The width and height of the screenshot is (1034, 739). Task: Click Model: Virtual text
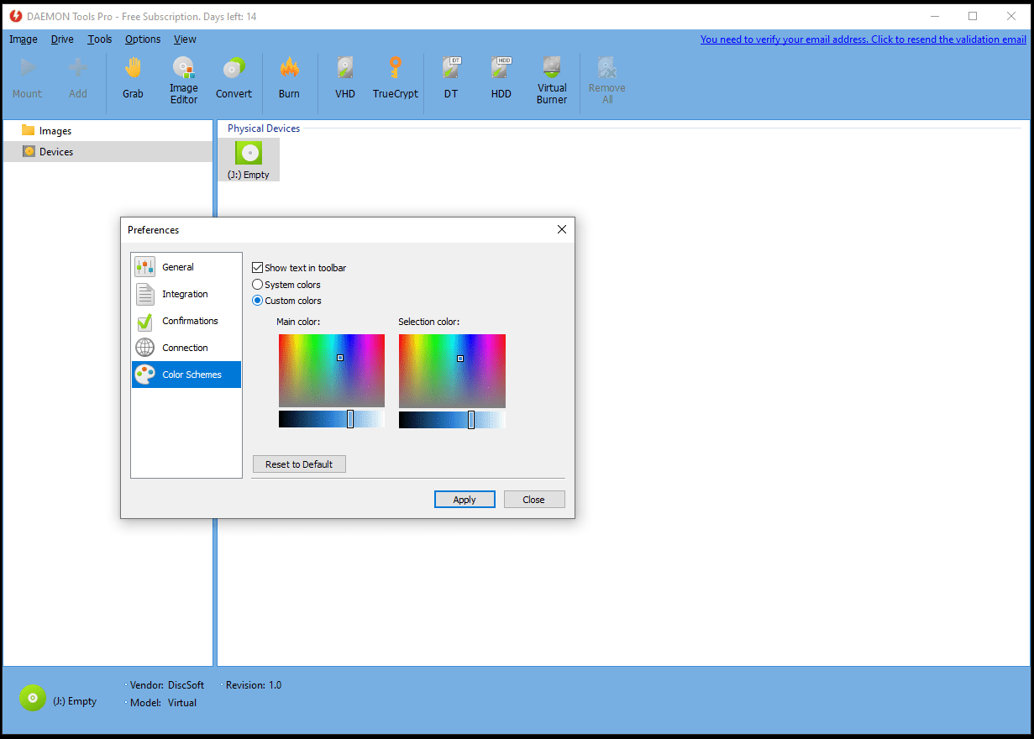(163, 703)
